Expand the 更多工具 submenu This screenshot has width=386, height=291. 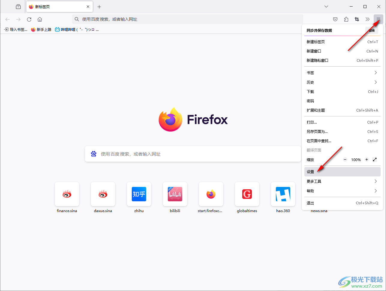click(x=342, y=181)
